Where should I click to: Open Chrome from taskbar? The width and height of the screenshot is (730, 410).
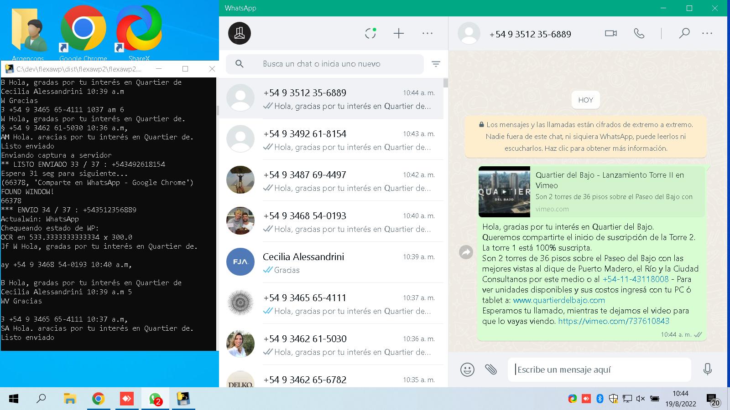tap(98, 399)
